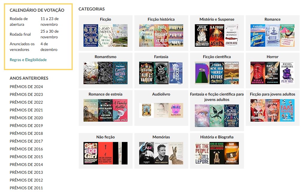Click 'Water Moon' cover in Fantasia

tap(176, 73)
